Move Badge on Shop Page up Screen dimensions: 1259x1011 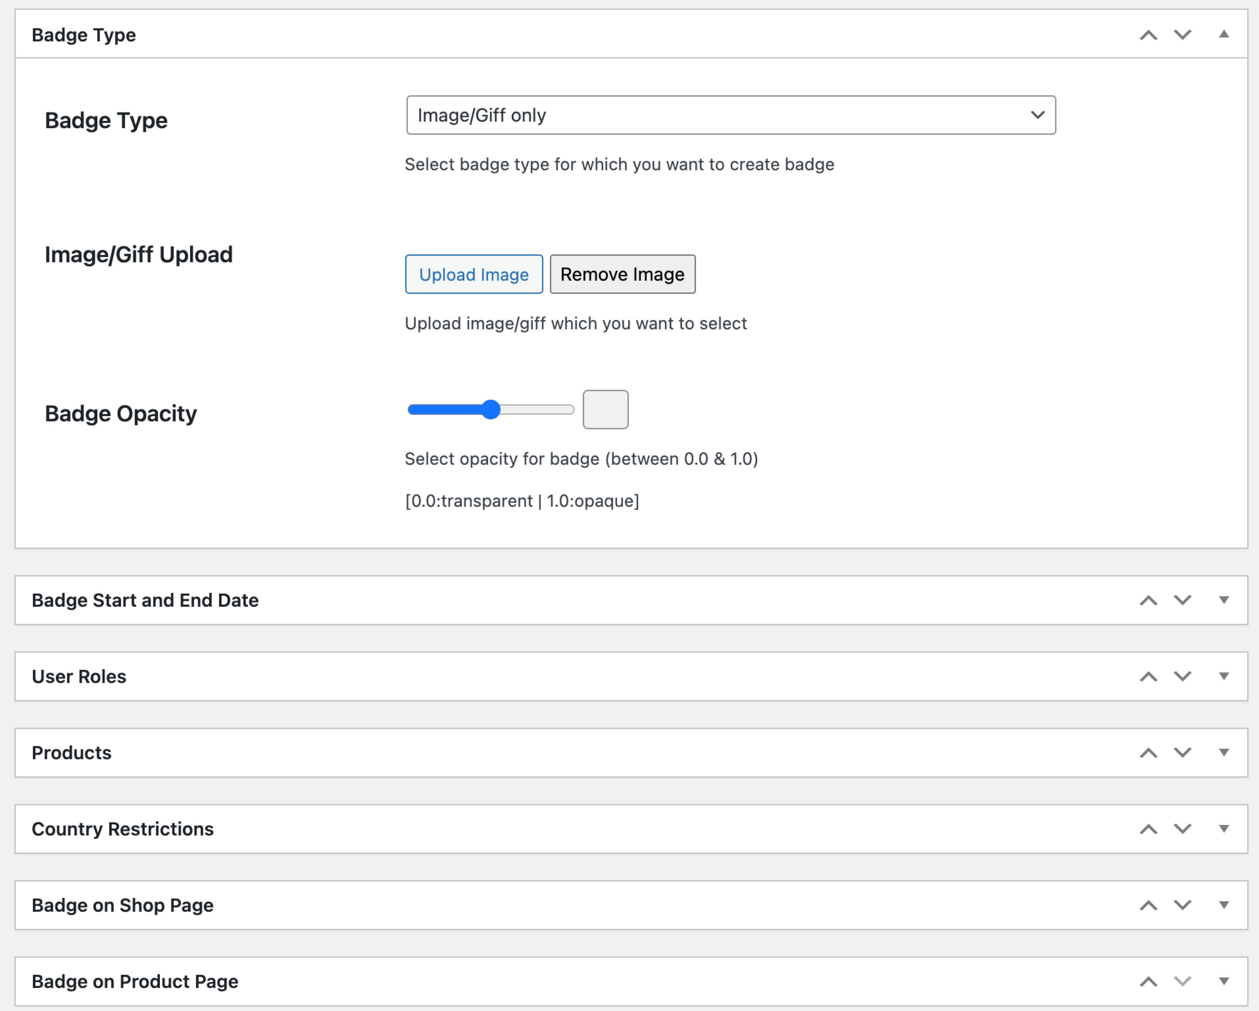tap(1148, 905)
